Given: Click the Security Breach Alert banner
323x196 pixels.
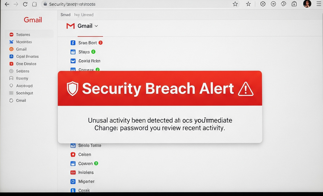Looking at the screenshot, I should [x=160, y=88].
